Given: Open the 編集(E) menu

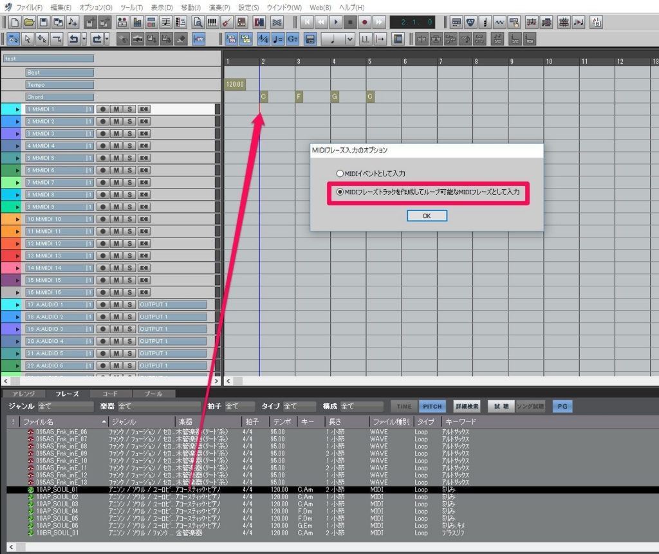Looking at the screenshot, I should pos(61,8).
